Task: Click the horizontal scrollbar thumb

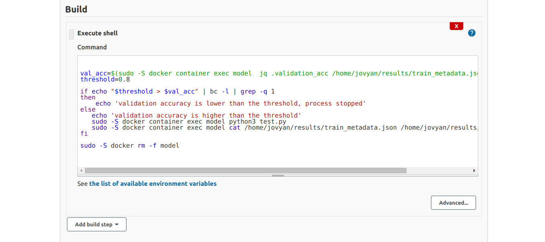Action: [x=245, y=171]
